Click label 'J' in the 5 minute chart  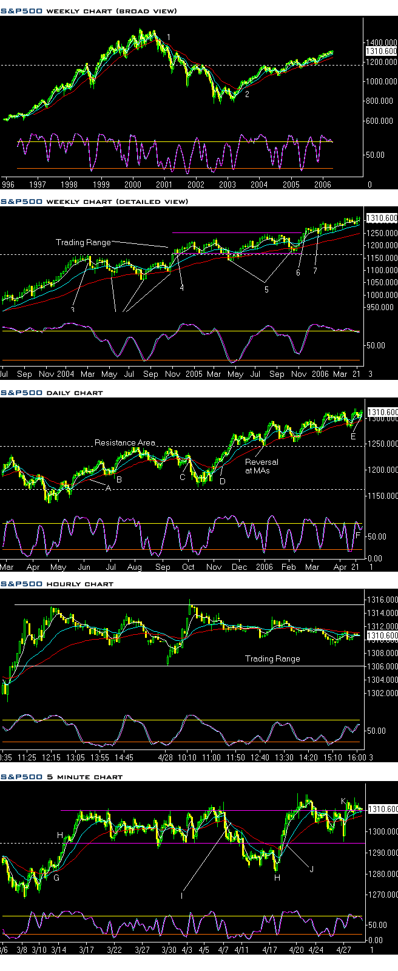311,868
